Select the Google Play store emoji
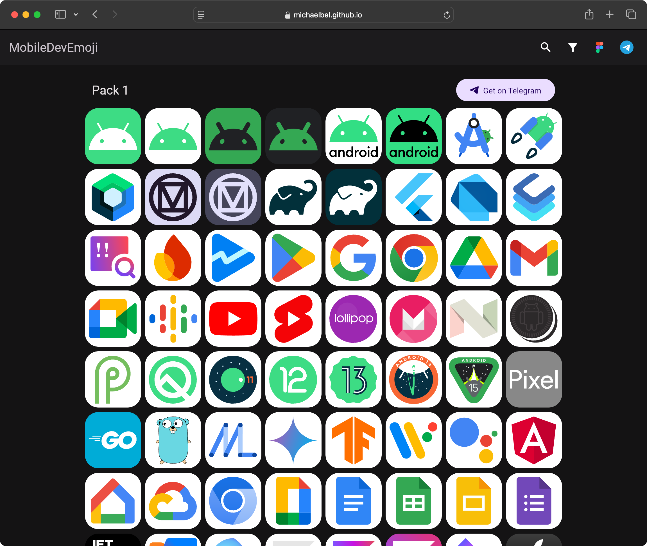The height and width of the screenshot is (546, 647). [x=293, y=258]
